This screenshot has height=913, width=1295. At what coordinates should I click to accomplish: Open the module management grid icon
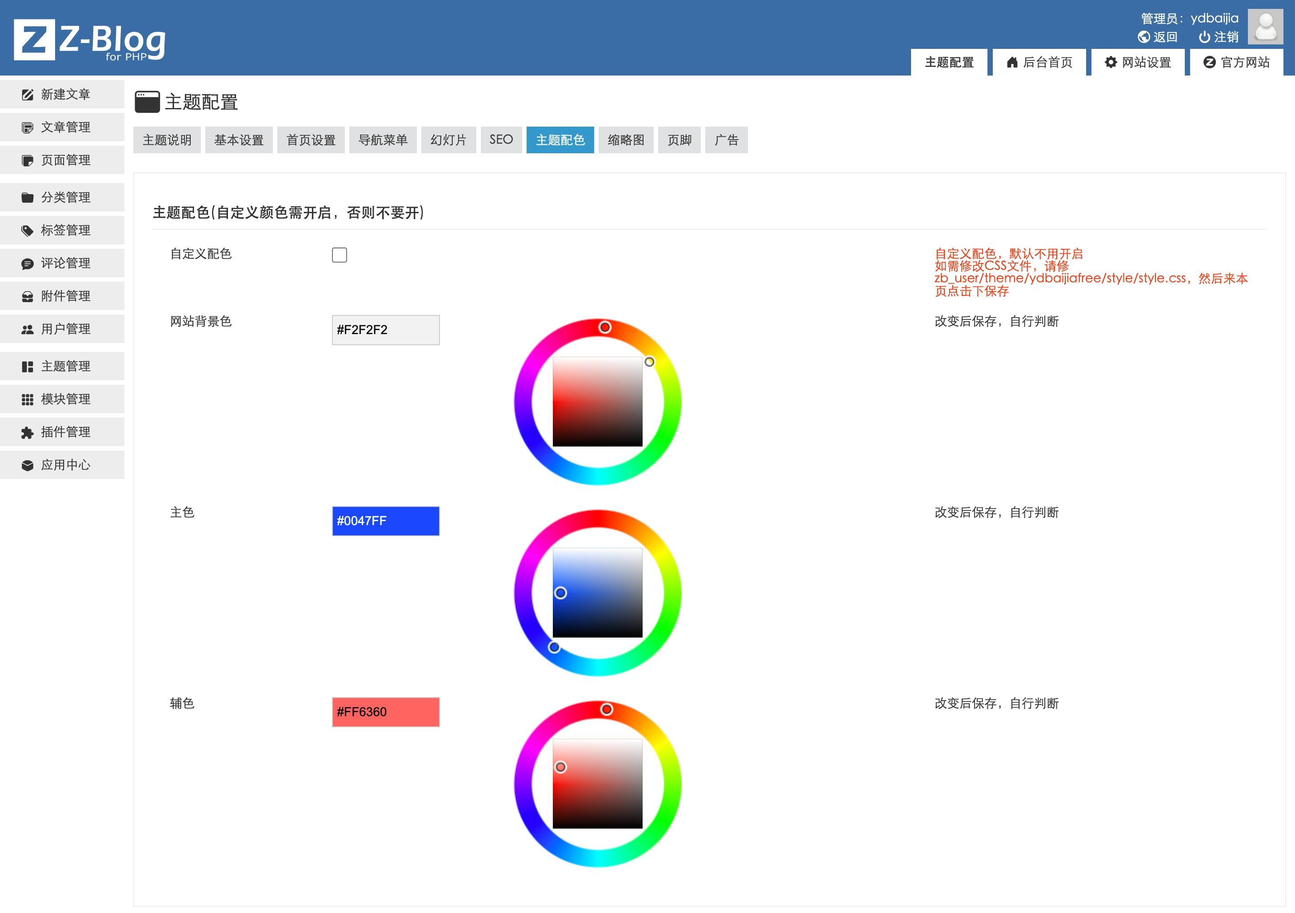click(27, 399)
